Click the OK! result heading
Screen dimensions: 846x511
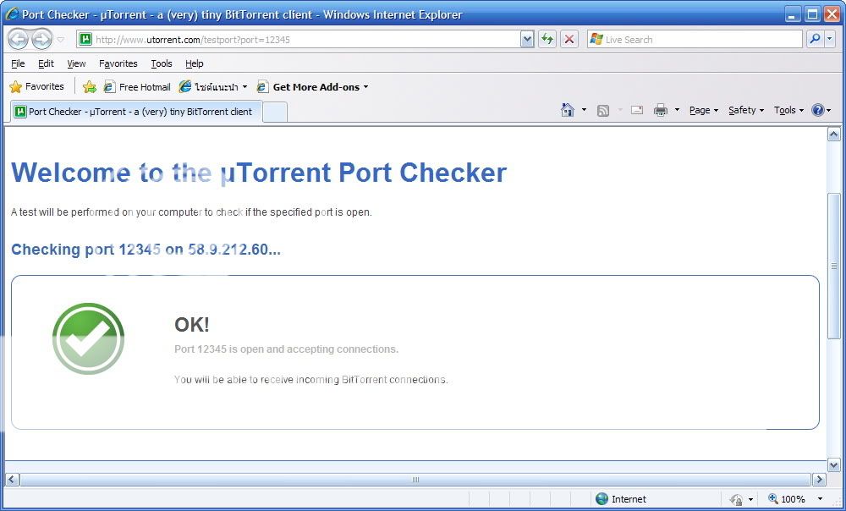[191, 324]
